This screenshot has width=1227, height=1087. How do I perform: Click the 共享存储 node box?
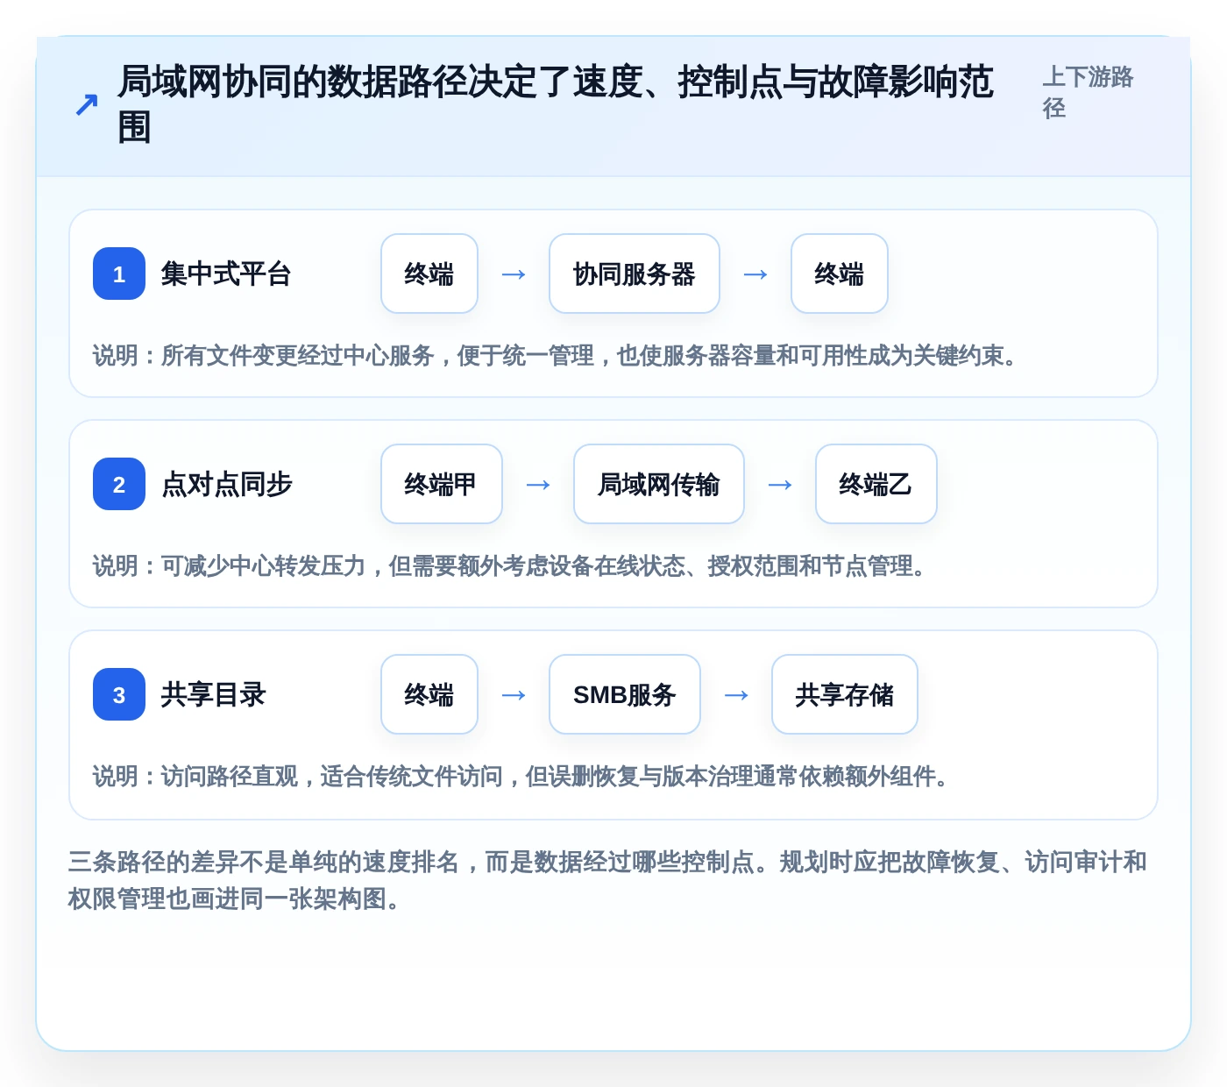coord(845,694)
